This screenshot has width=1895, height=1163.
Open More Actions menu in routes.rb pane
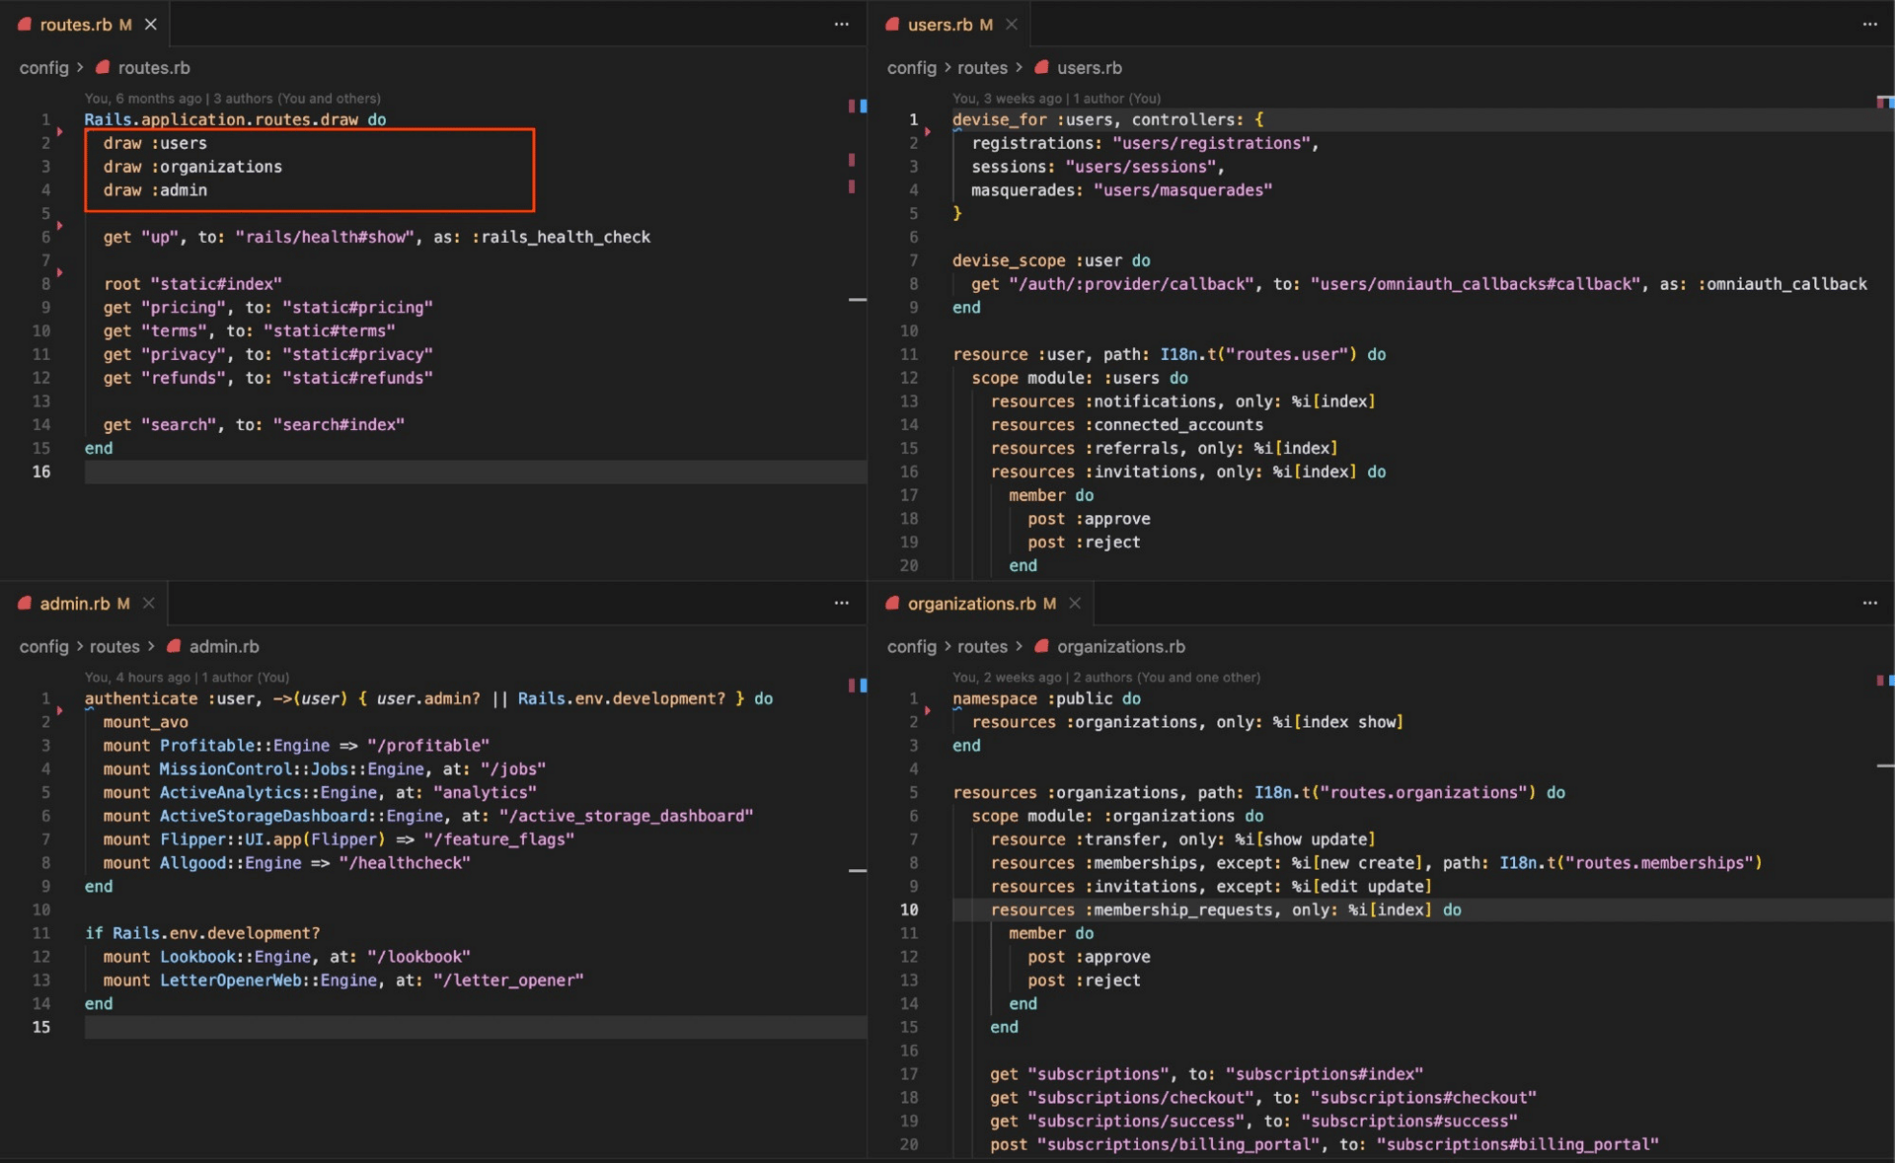(841, 25)
